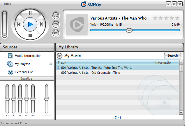Click the Bahamondes & Furan status text
The height and width of the screenshot is (126, 185).
(14, 123)
